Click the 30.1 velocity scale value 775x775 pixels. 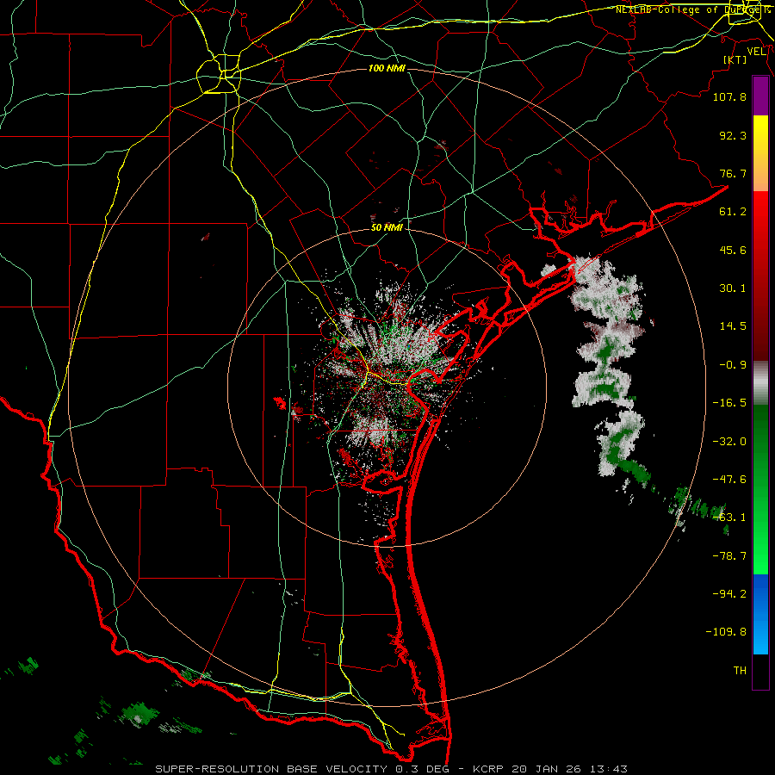pos(733,288)
